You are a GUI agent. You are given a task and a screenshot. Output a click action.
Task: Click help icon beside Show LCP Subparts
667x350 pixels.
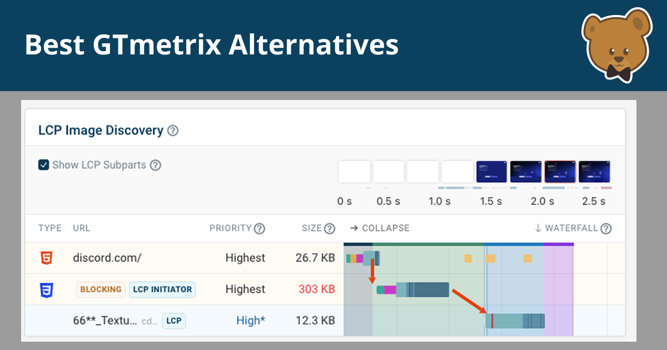click(156, 164)
